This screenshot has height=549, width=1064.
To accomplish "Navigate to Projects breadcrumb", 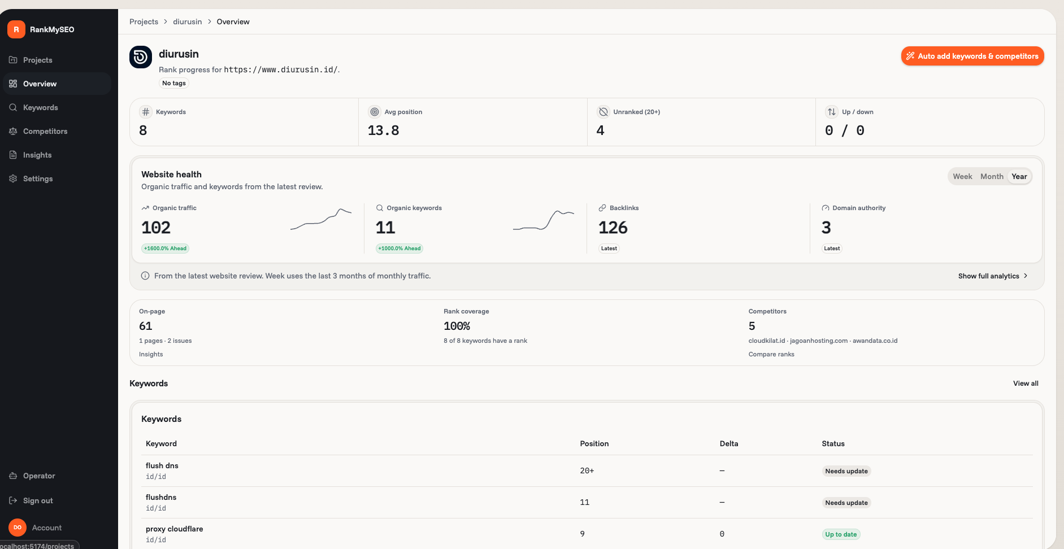I will coord(144,21).
